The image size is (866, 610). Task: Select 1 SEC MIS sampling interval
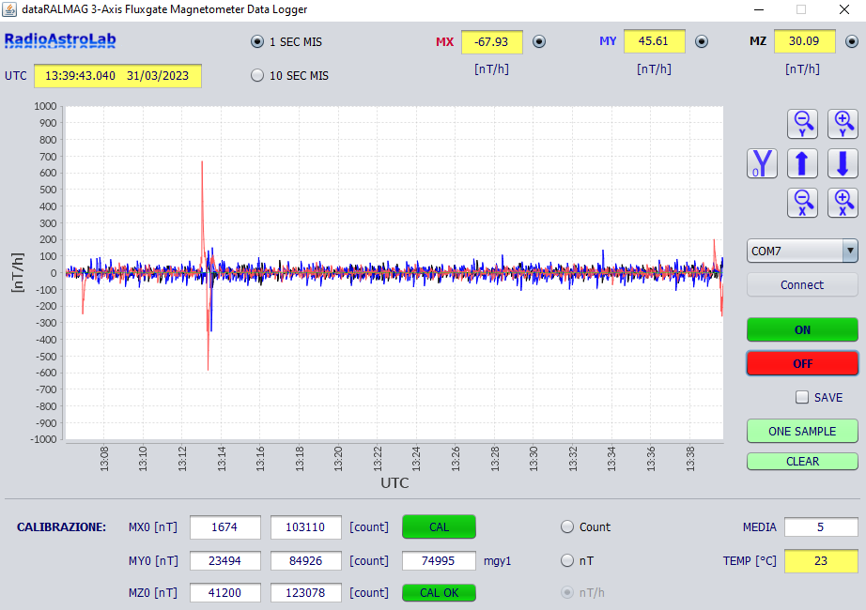point(257,41)
